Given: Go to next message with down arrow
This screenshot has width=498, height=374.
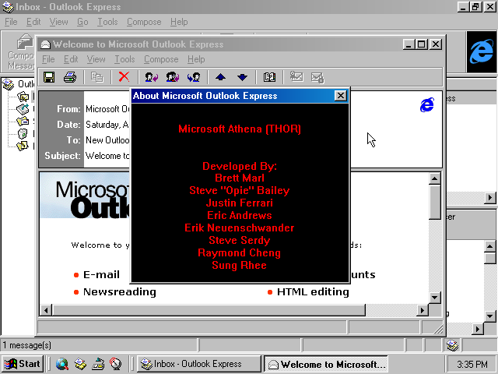Looking at the screenshot, I should click(242, 77).
